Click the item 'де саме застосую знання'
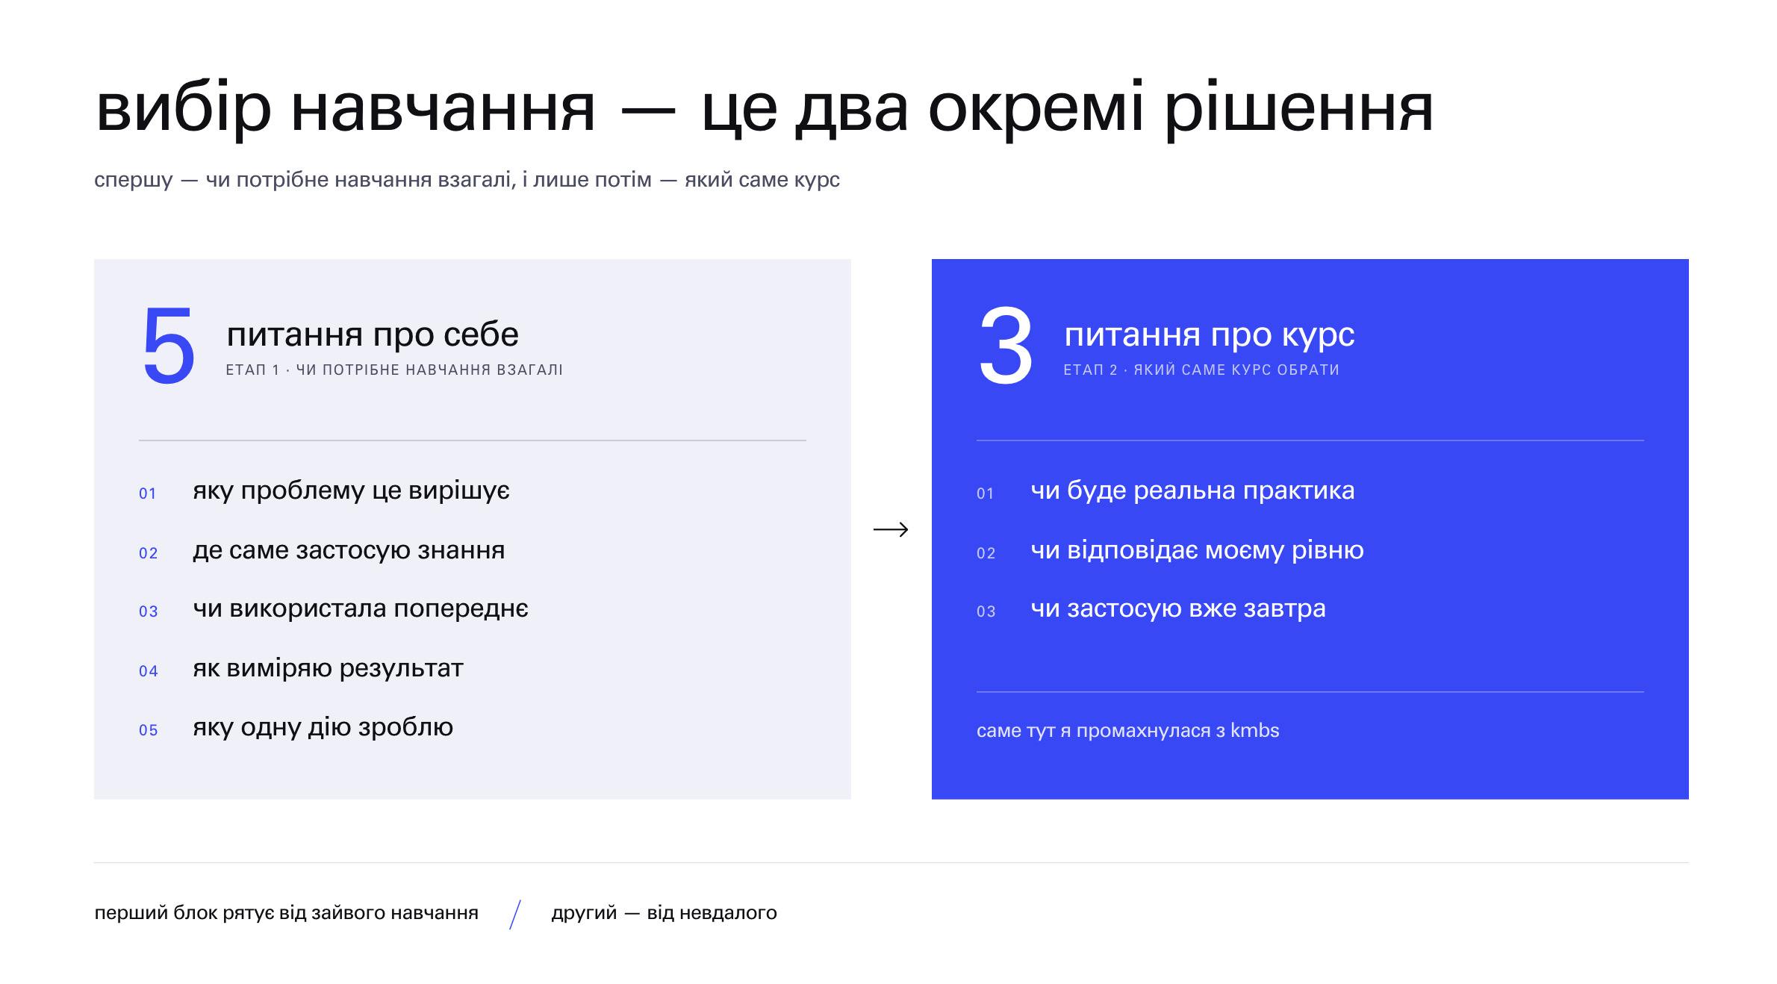 (x=349, y=550)
